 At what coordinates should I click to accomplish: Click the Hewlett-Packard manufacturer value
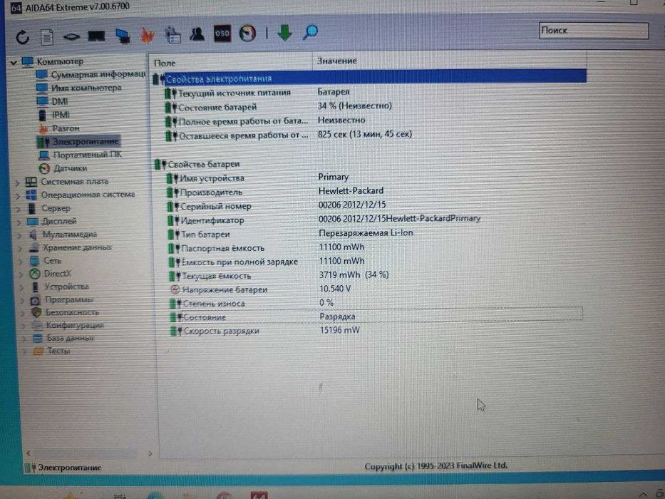[351, 190]
